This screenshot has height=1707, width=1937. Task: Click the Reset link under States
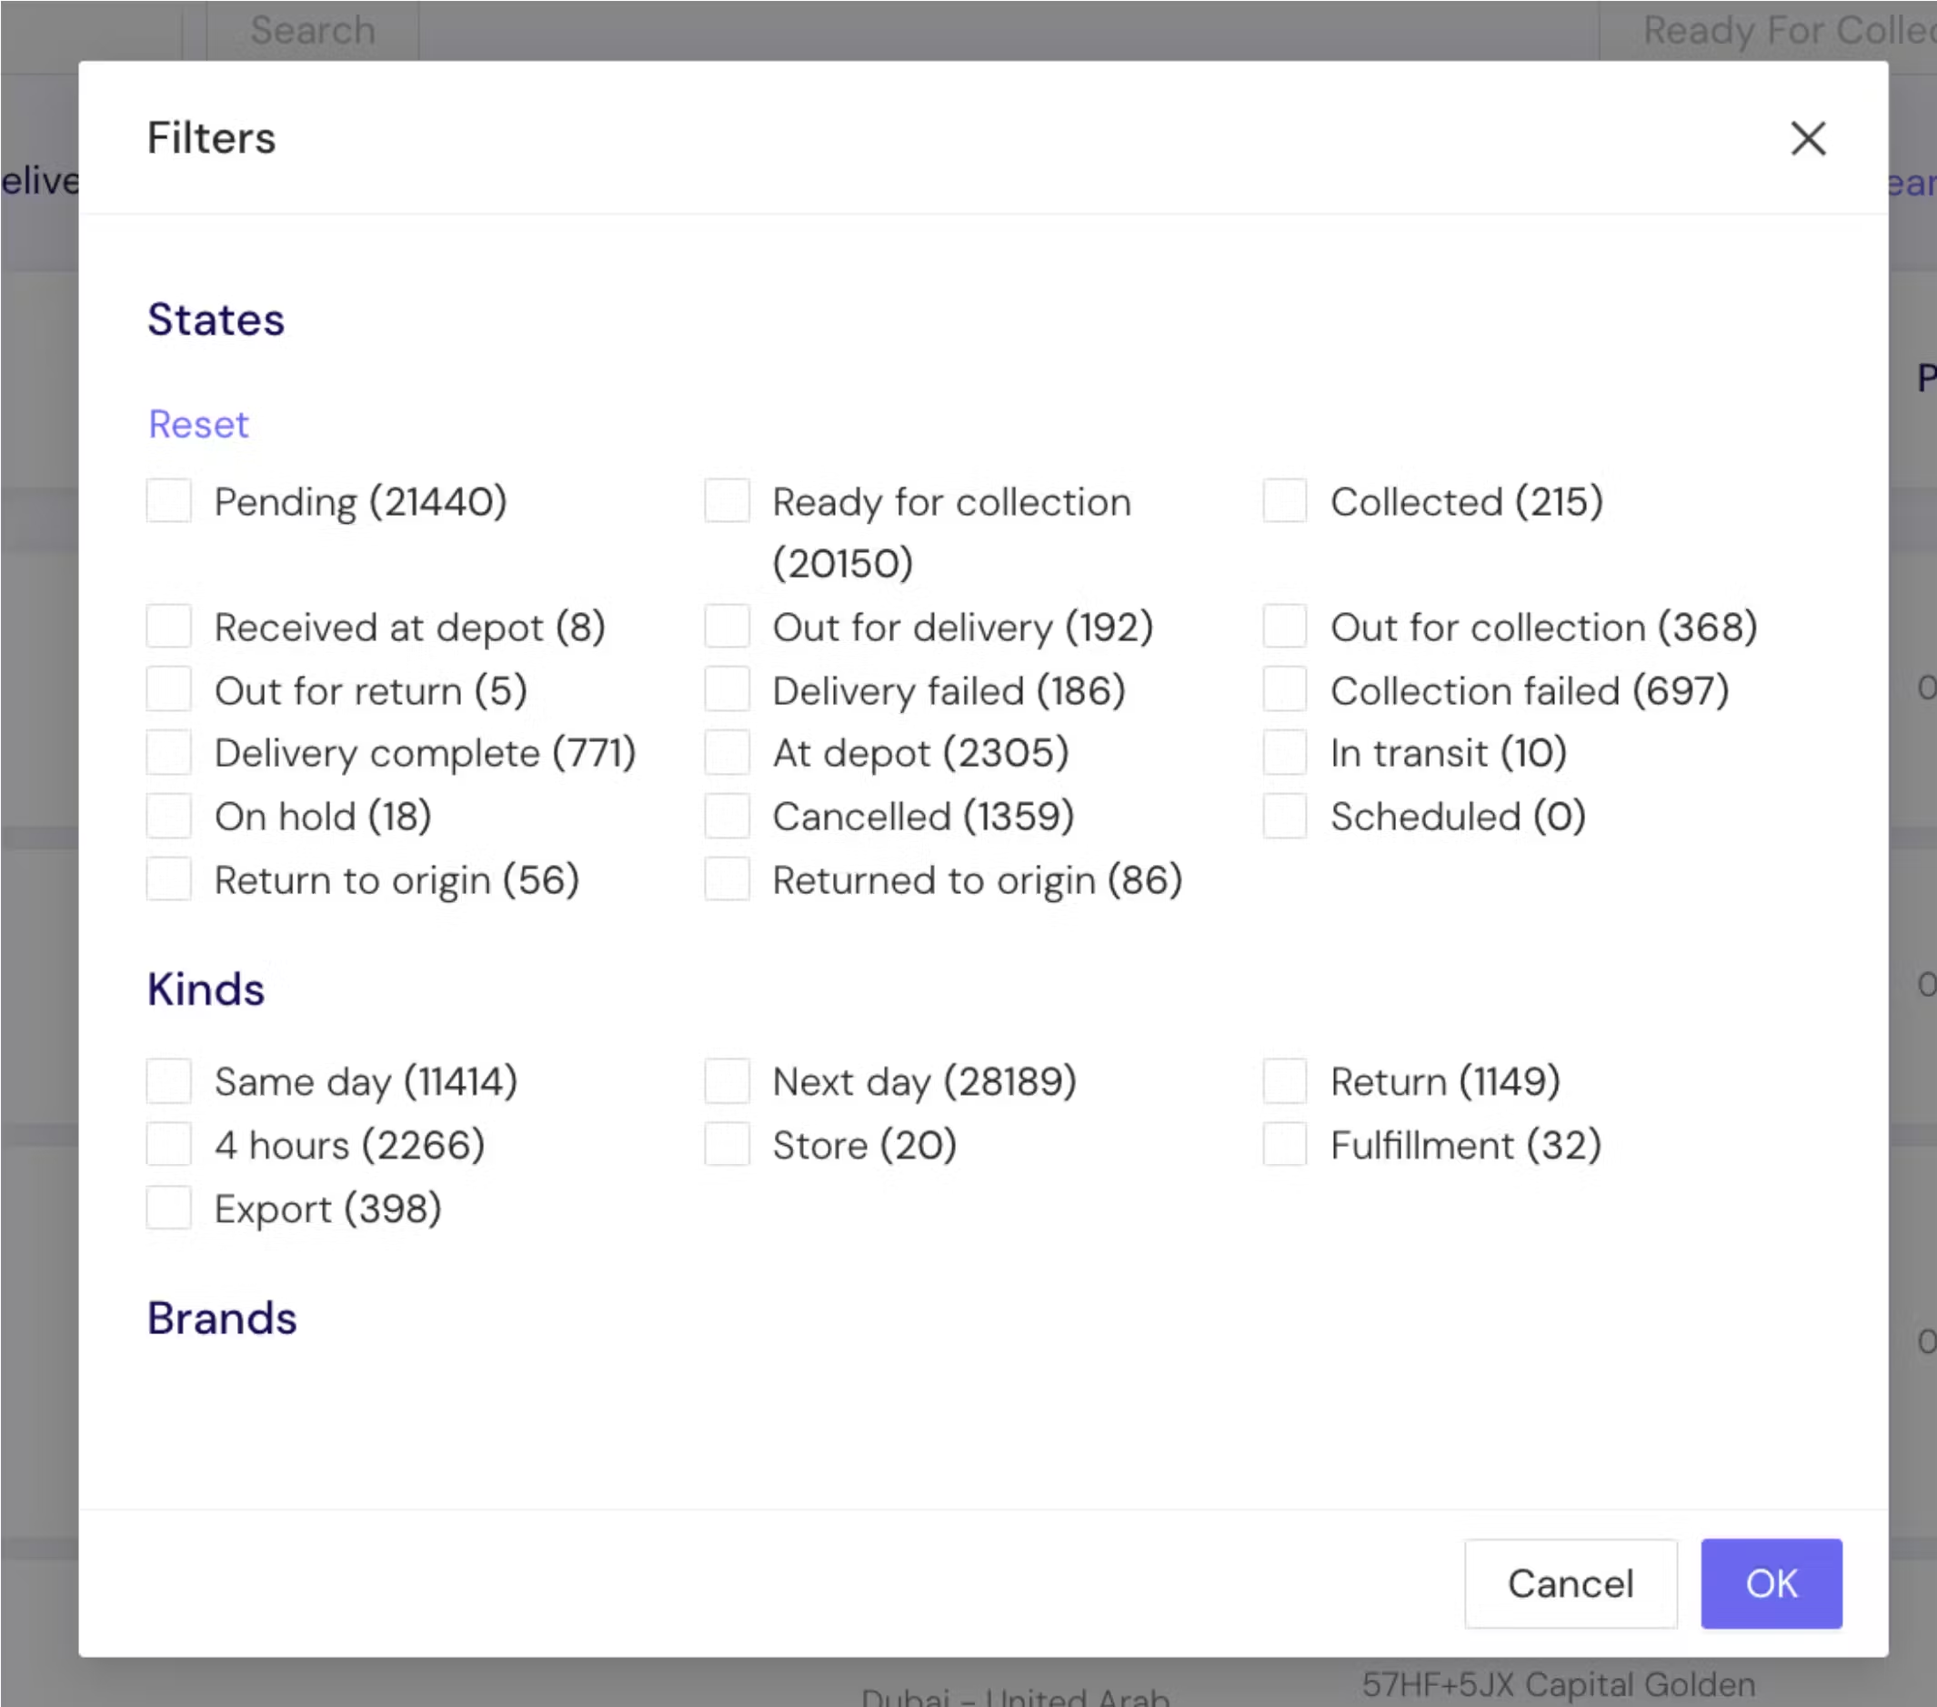point(198,424)
